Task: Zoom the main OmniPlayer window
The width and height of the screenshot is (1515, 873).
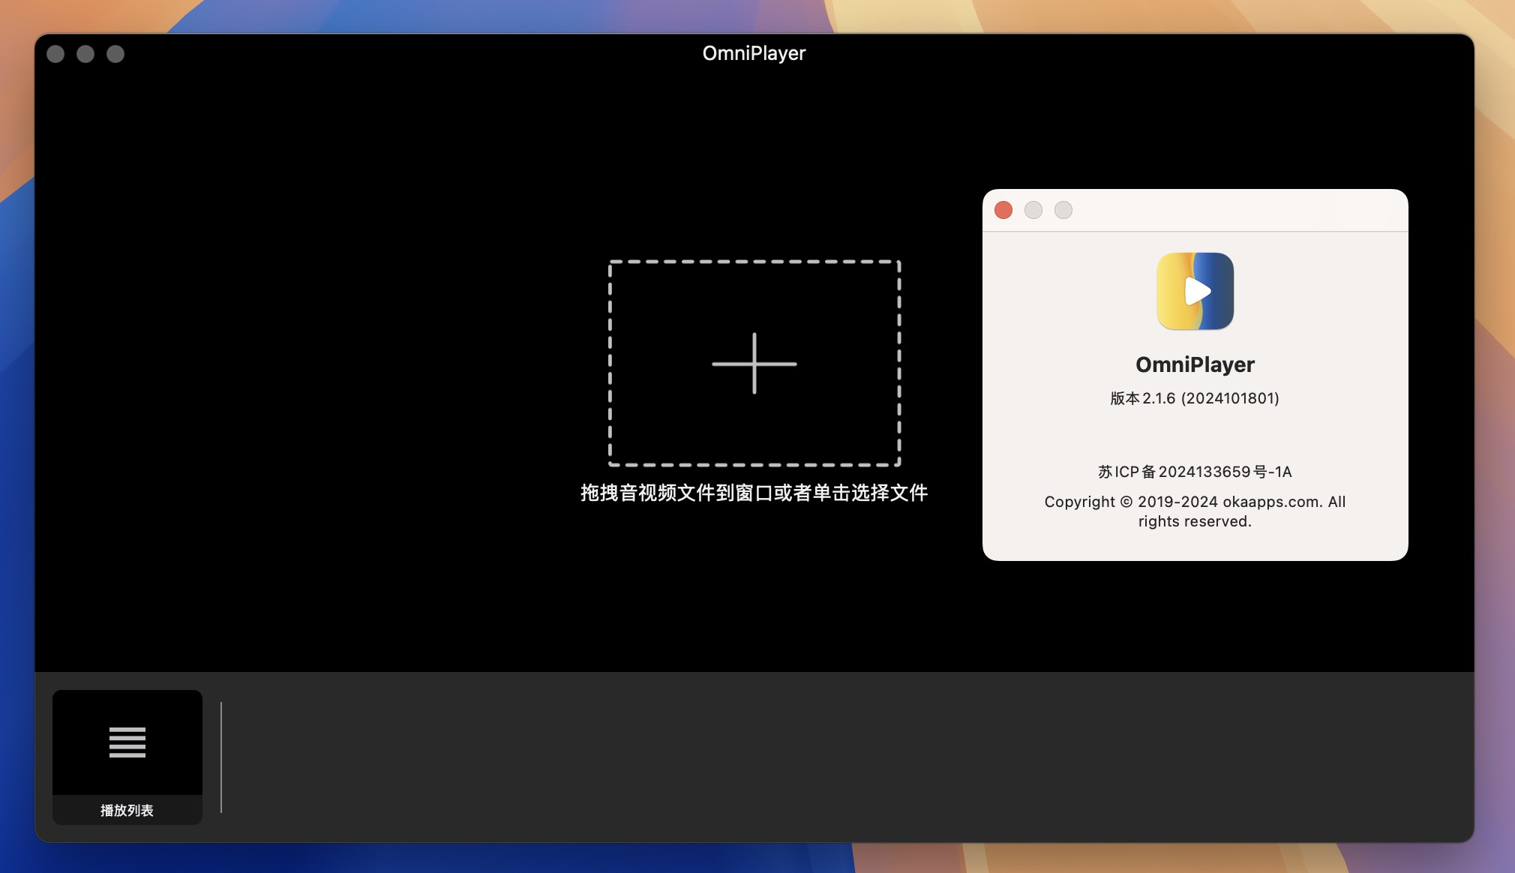Action: (x=115, y=54)
